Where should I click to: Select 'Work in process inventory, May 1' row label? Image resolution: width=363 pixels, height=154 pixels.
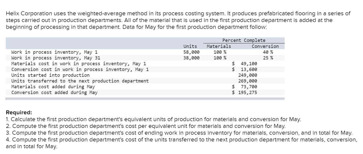click(x=55, y=52)
